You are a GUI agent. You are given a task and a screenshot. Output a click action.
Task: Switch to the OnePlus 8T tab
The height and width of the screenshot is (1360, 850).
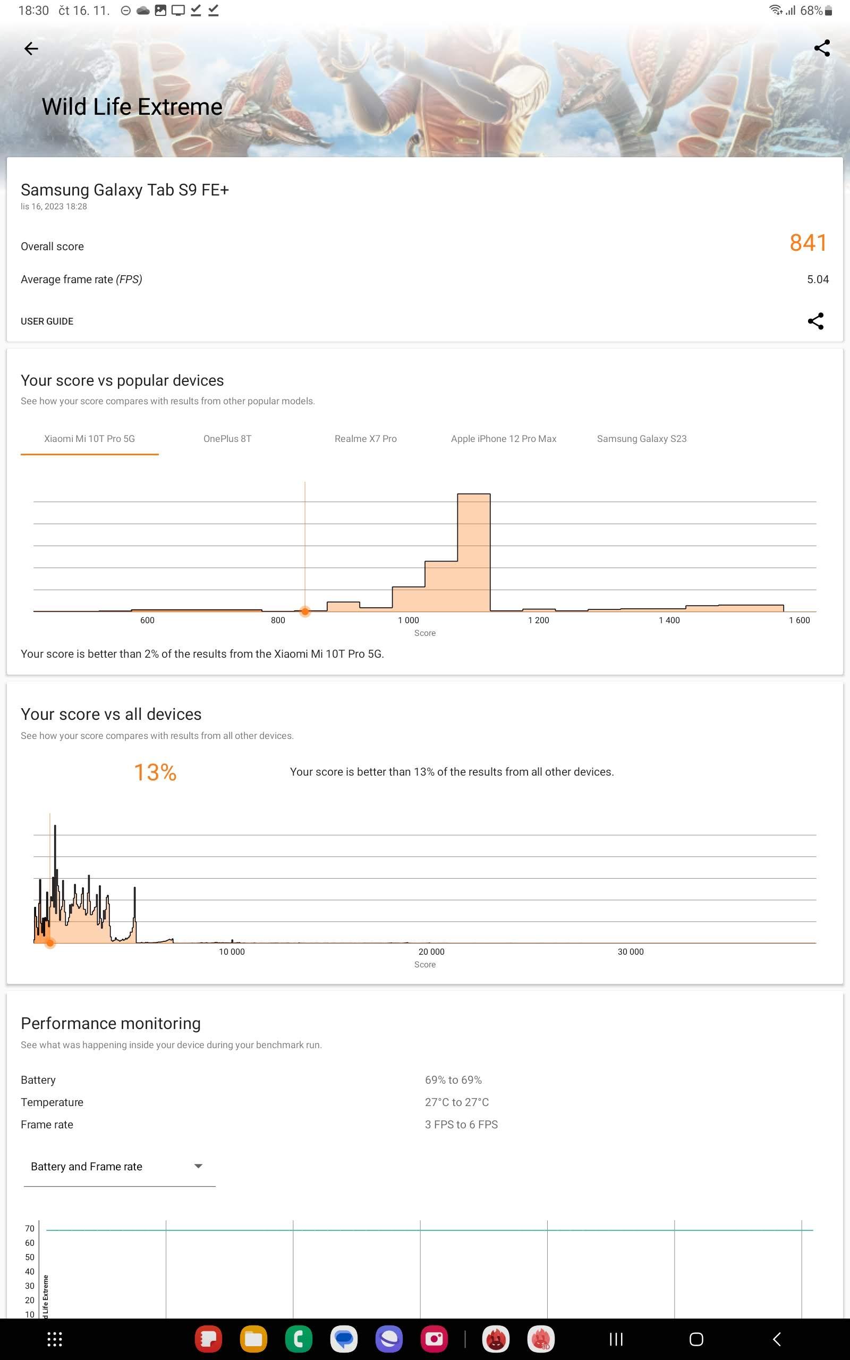coord(227,439)
